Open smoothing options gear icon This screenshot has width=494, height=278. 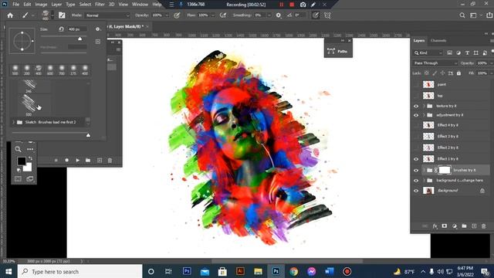click(279, 15)
